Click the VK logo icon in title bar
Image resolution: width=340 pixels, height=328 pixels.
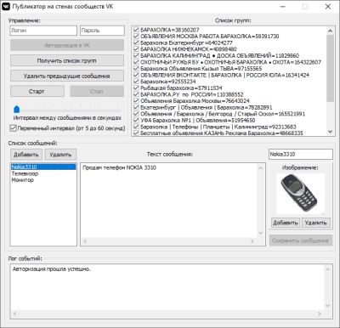6,7
